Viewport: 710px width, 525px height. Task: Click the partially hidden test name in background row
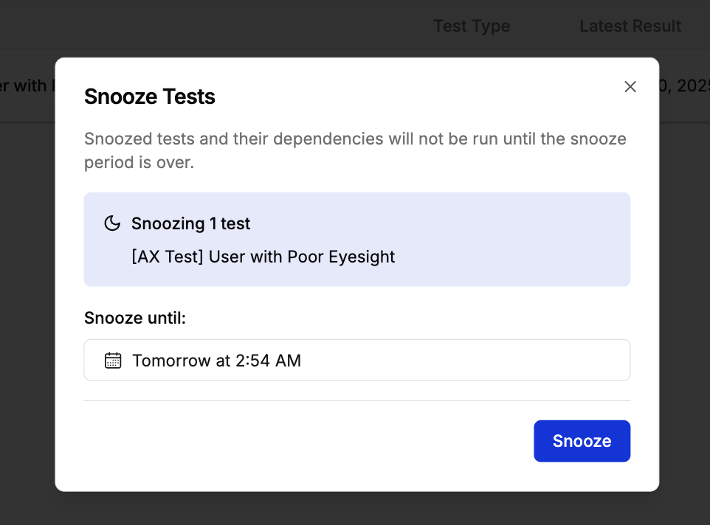coord(27,86)
